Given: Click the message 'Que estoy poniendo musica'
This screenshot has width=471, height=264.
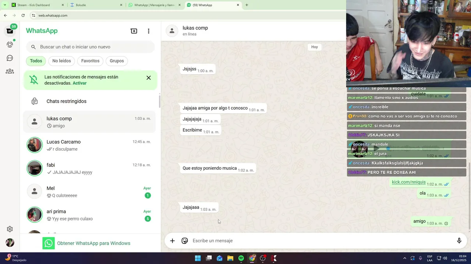Looking at the screenshot, I should click(218, 169).
